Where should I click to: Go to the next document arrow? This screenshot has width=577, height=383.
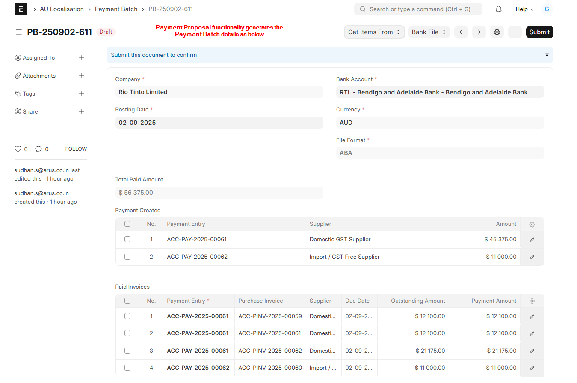(x=479, y=32)
